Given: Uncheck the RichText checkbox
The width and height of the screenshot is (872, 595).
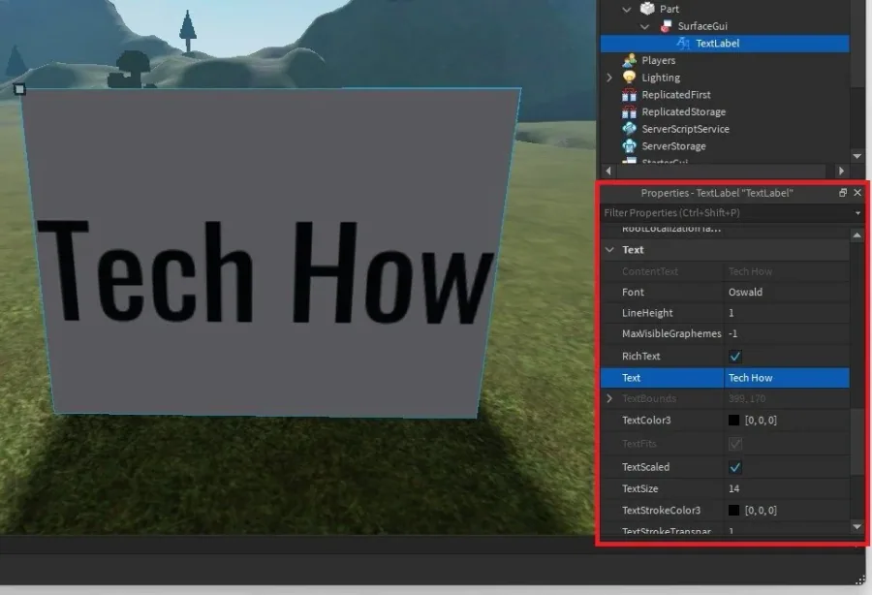Looking at the screenshot, I should (x=734, y=356).
